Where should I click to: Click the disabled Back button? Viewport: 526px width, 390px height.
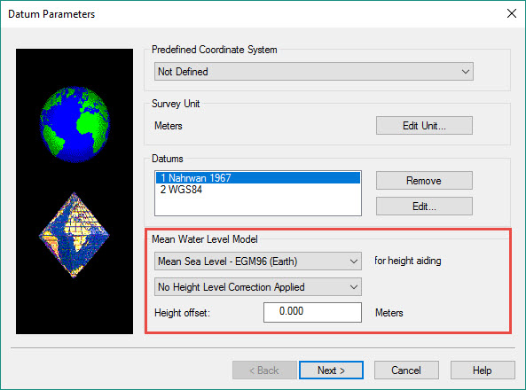coord(264,370)
